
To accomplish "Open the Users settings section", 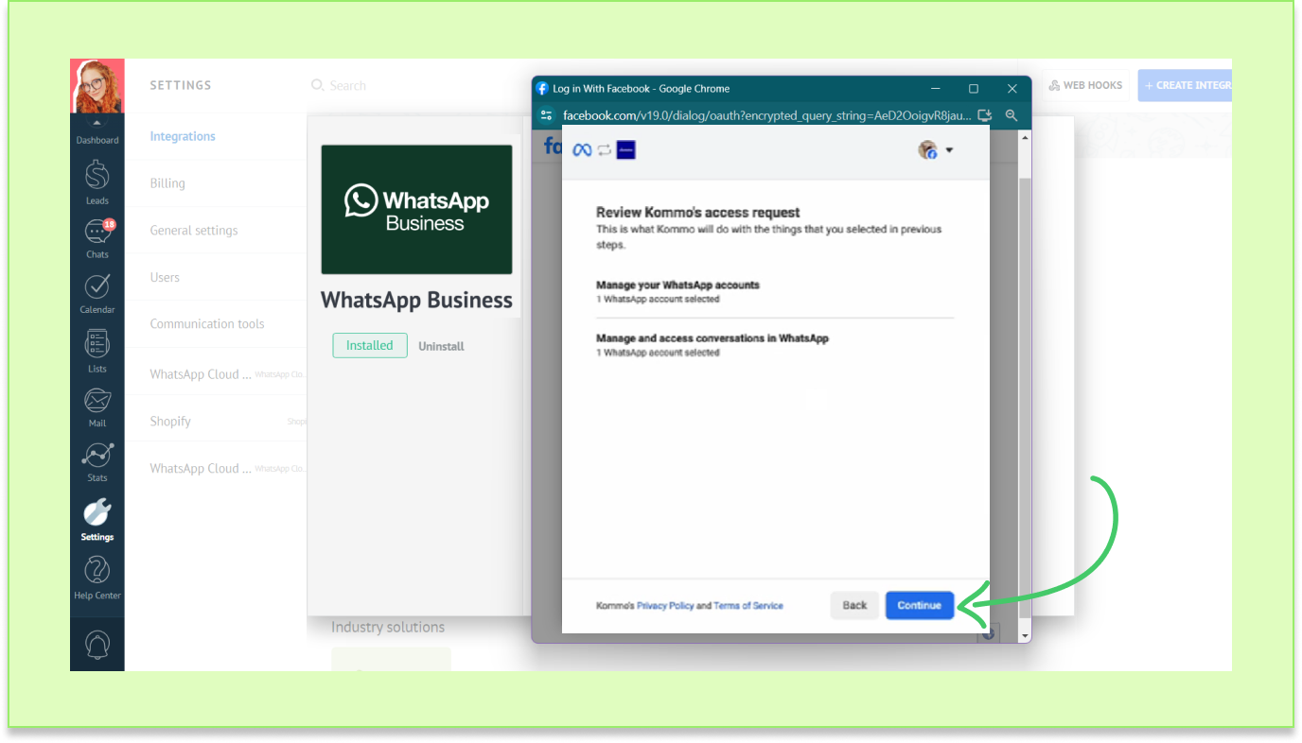I will [165, 277].
